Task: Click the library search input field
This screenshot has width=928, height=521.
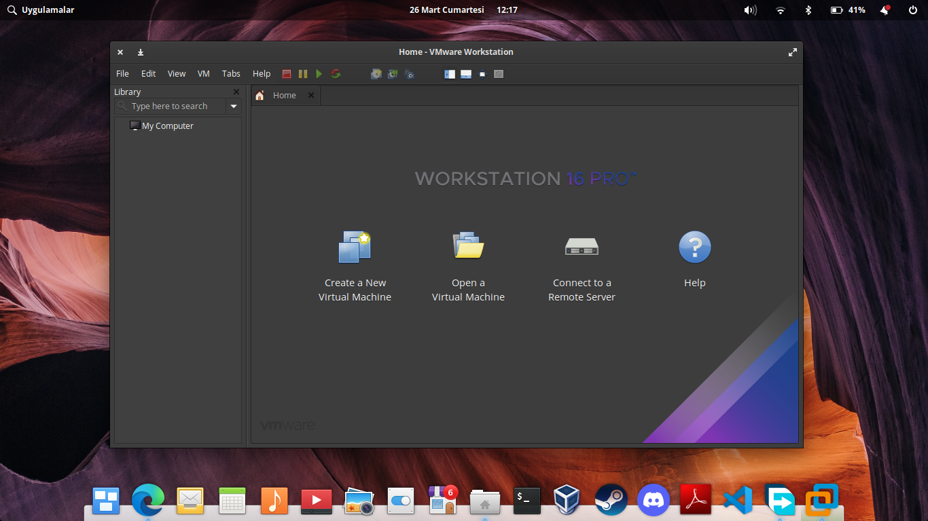Action: pos(175,107)
